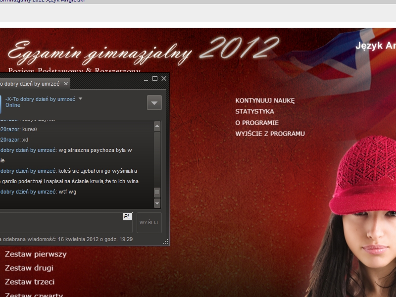Click chat message 'kurea\'

(30, 129)
